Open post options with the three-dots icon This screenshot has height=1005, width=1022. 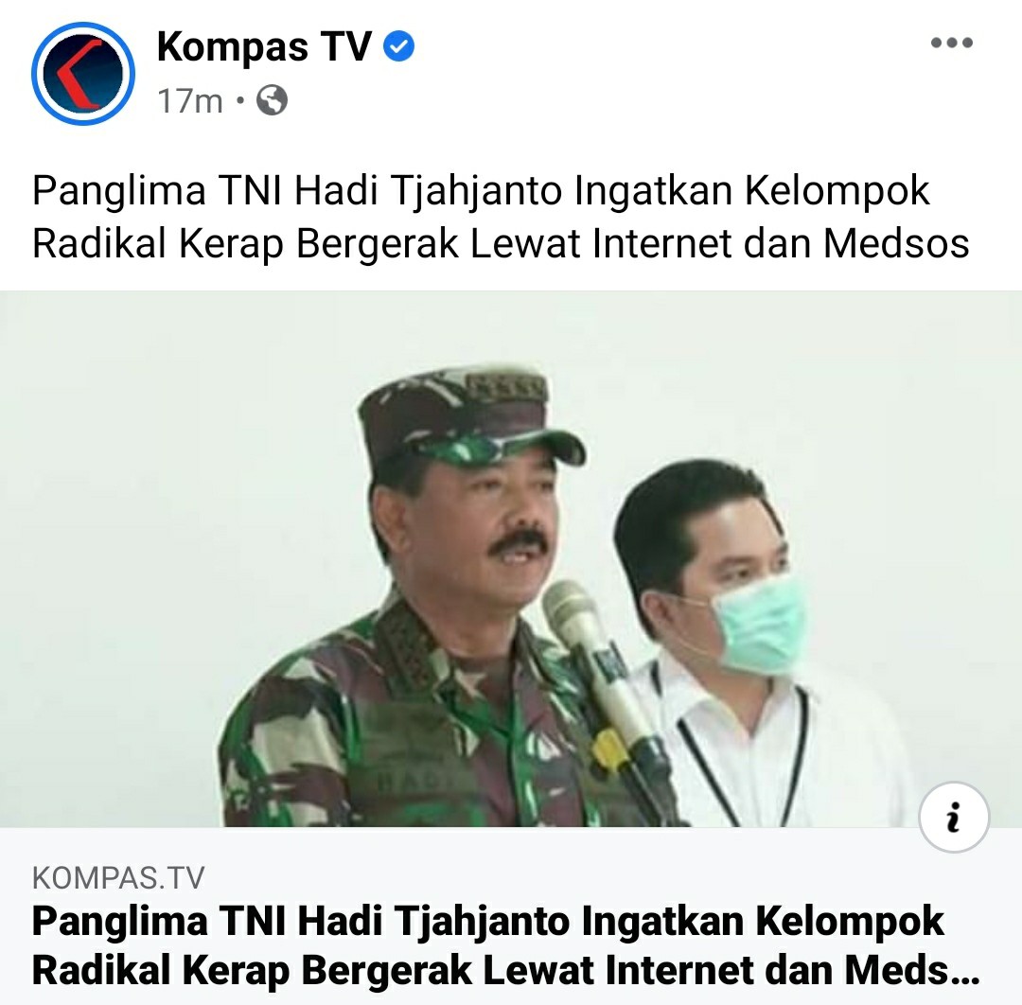coord(952,43)
